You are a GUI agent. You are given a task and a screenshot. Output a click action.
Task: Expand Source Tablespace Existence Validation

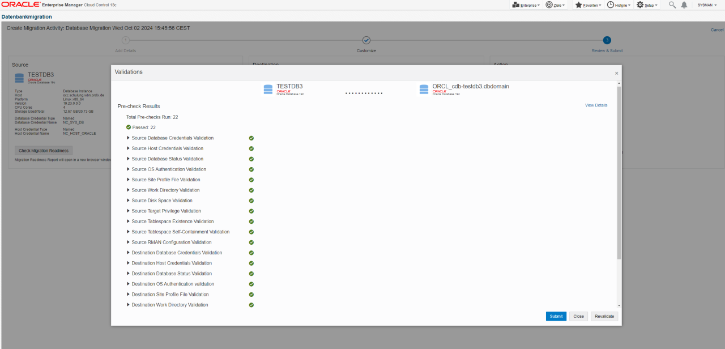tap(129, 222)
